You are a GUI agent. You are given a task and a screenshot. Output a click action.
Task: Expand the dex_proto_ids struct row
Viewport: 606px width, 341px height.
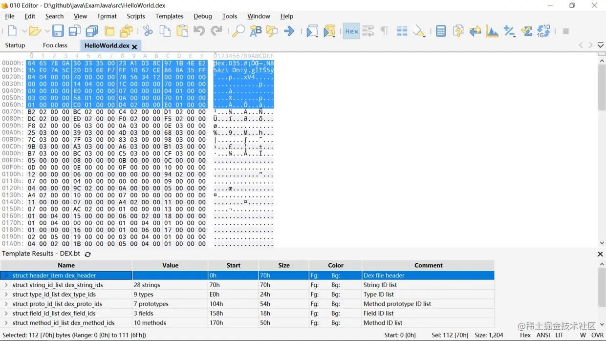coord(6,304)
